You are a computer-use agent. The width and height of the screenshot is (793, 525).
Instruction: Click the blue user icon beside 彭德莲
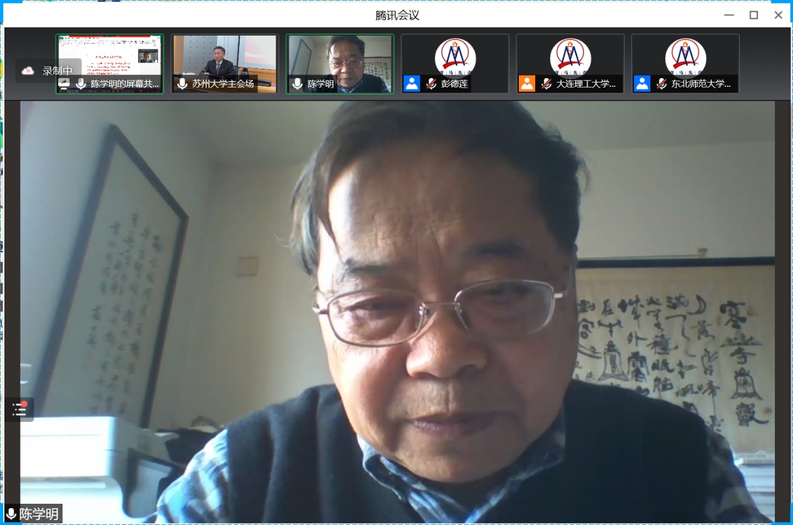(x=412, y=84)
